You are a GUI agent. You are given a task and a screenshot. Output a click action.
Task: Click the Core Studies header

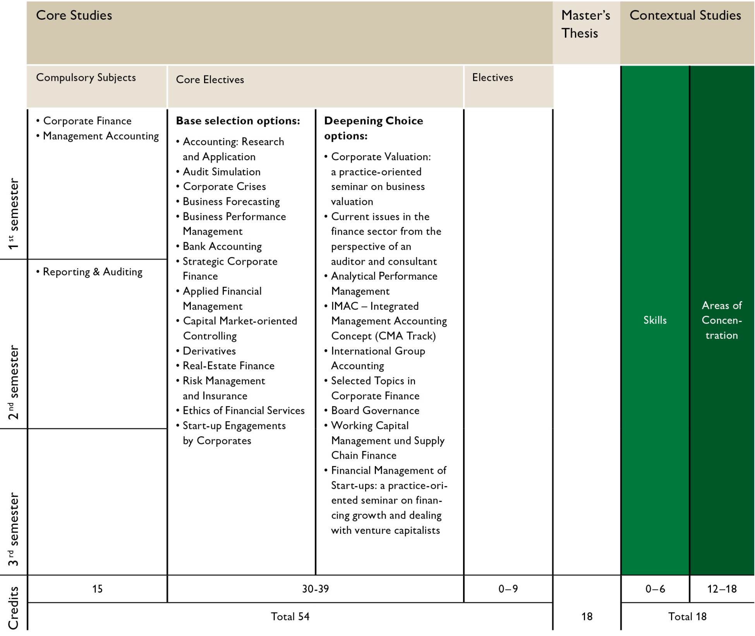coord(74,15)
